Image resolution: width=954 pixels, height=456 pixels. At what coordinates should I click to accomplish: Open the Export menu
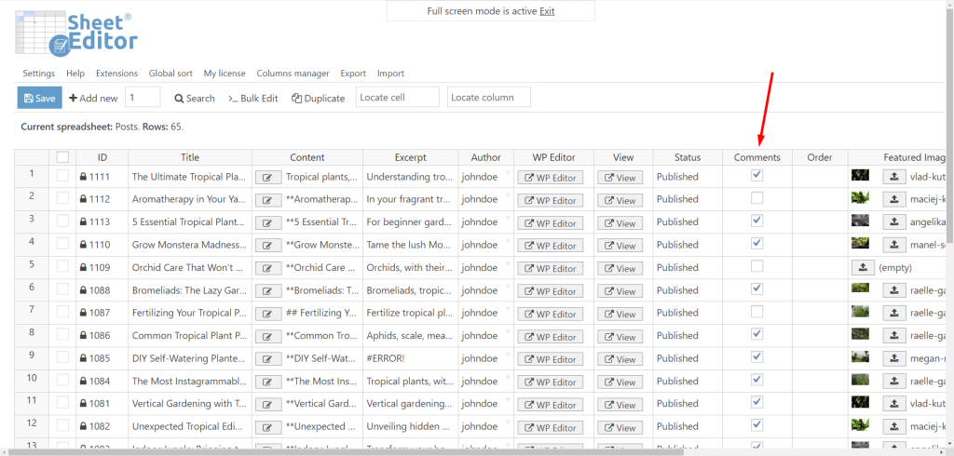(x=353, y=73)
